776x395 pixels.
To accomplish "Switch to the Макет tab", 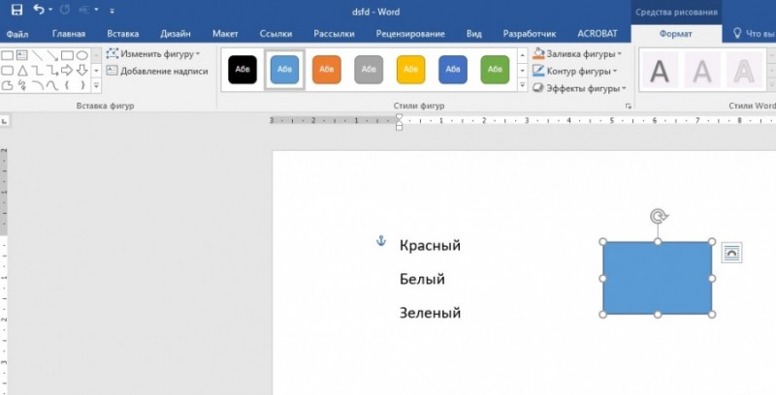I will point(225,34).
